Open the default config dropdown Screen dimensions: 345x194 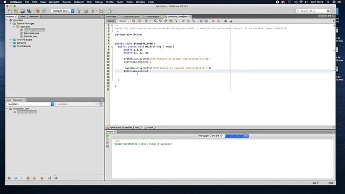pyautogui.click(x=63, y=11)
